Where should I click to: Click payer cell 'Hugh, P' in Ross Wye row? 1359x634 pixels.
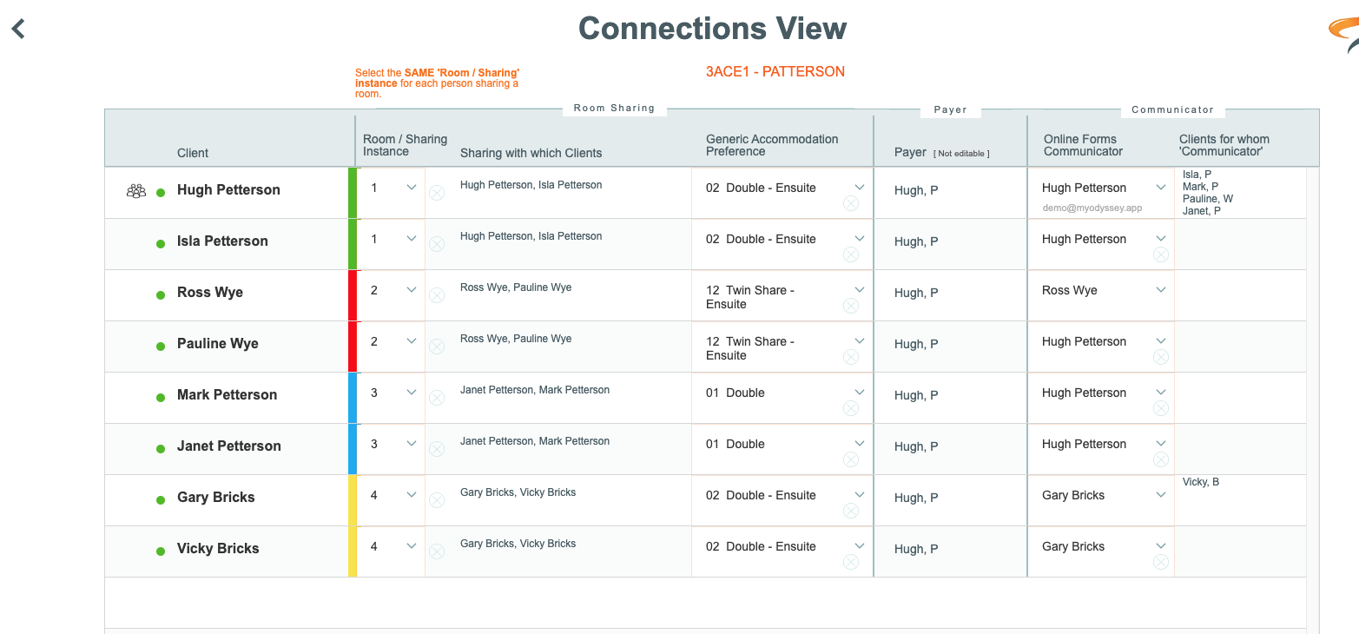click(x=916, y=294)
